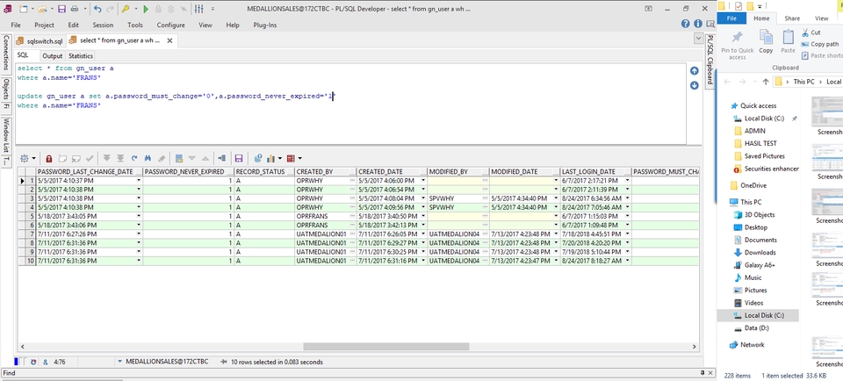Open the dropdown next to the Graph icon

coord(280,159)
